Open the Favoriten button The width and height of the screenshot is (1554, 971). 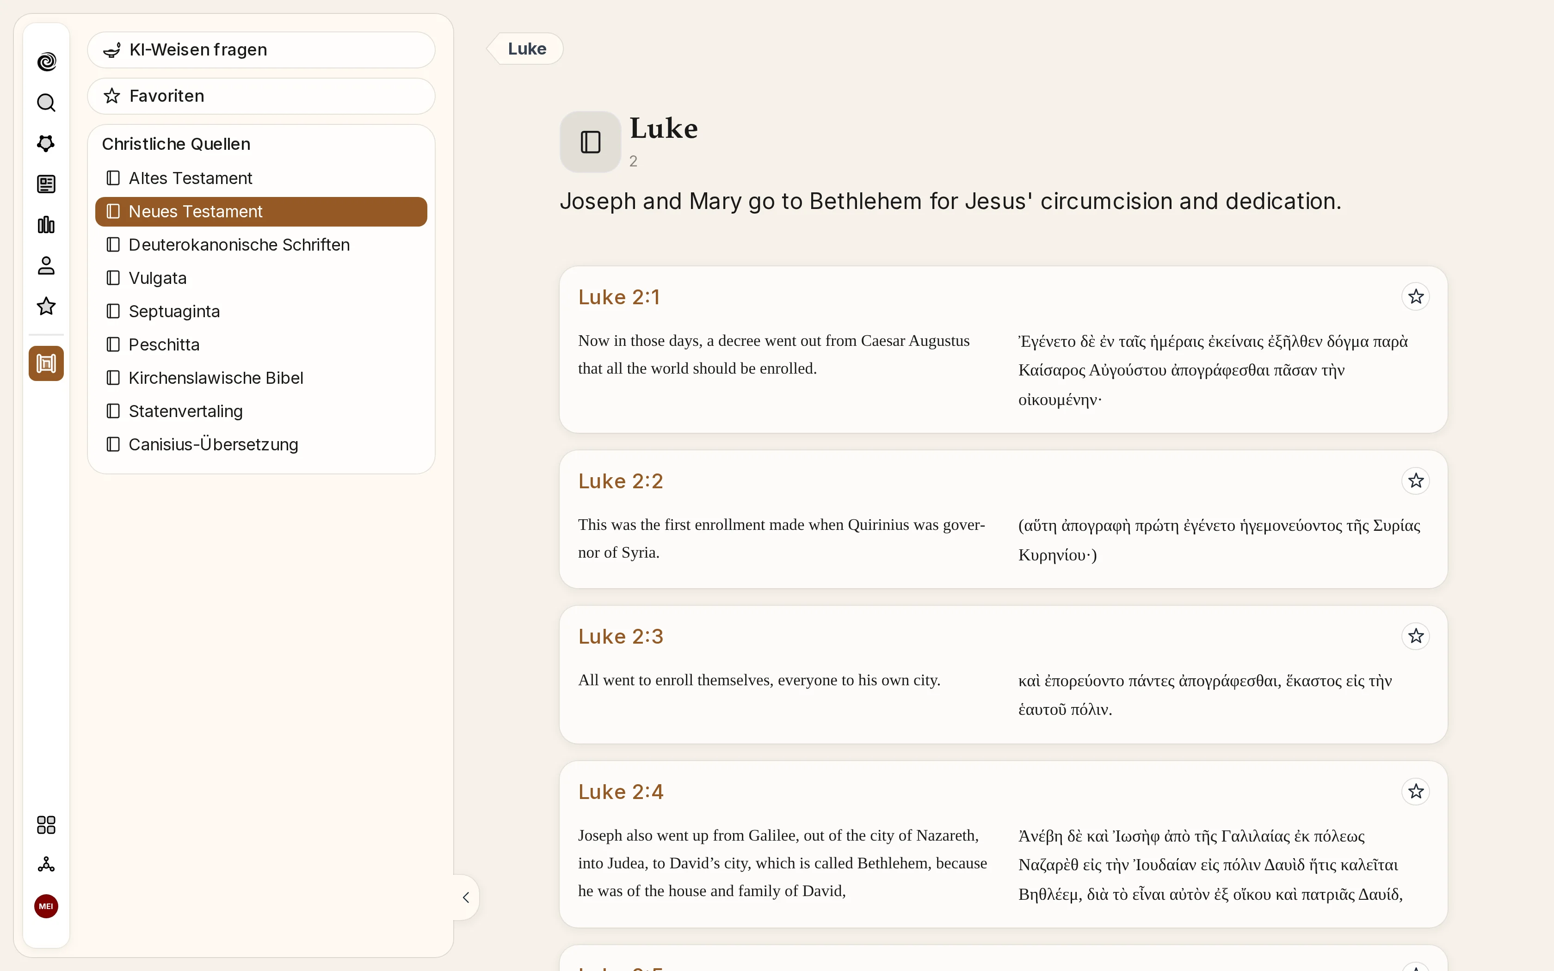pos(261,96)
